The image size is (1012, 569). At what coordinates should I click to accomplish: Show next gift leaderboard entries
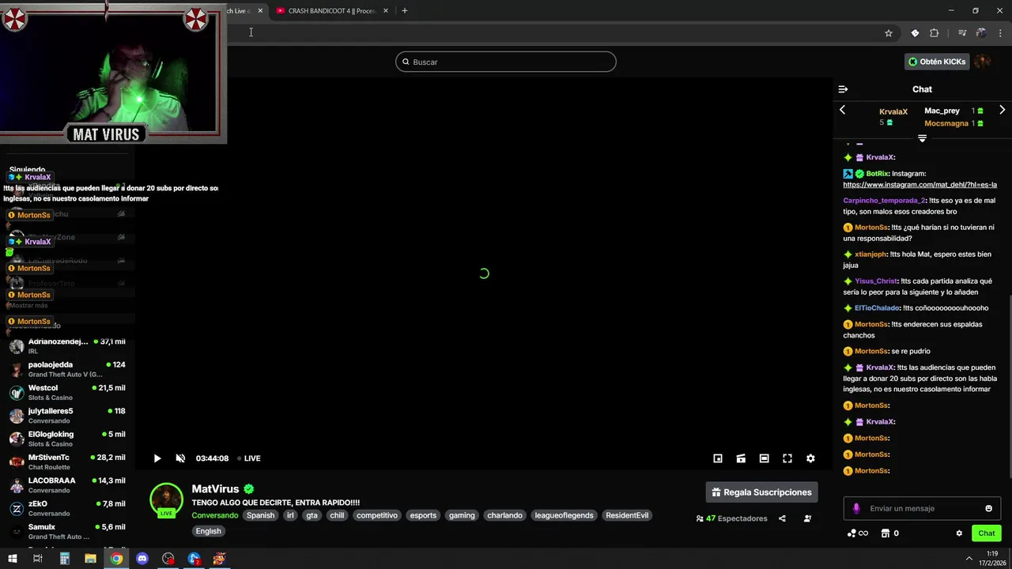1003,110
